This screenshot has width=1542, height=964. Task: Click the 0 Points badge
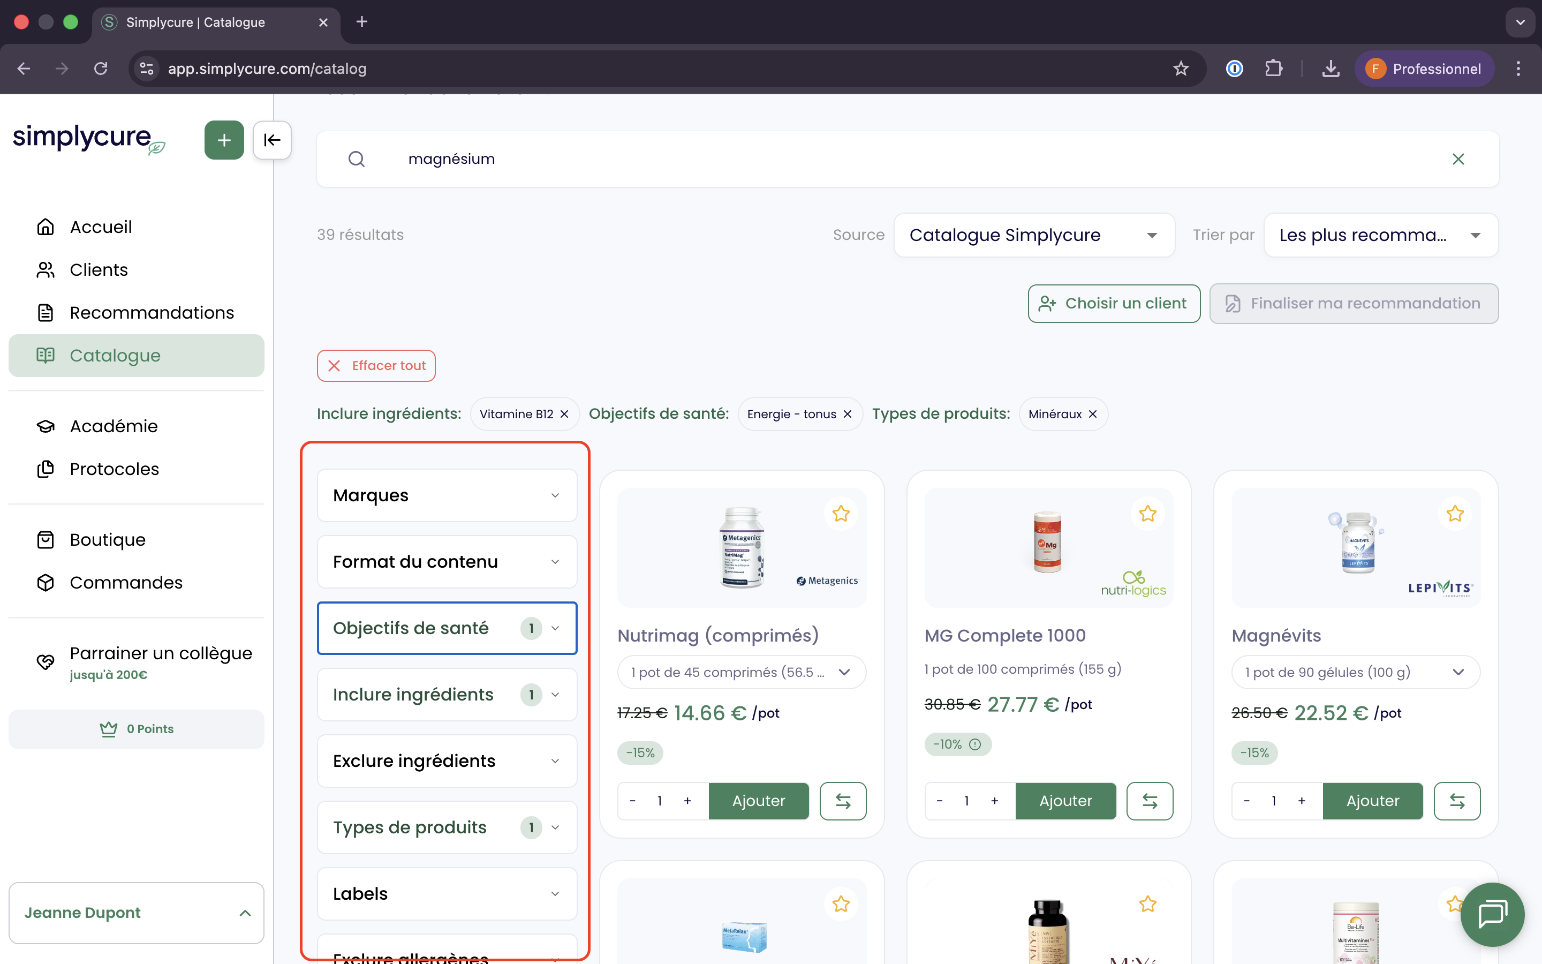click(135, 729)
